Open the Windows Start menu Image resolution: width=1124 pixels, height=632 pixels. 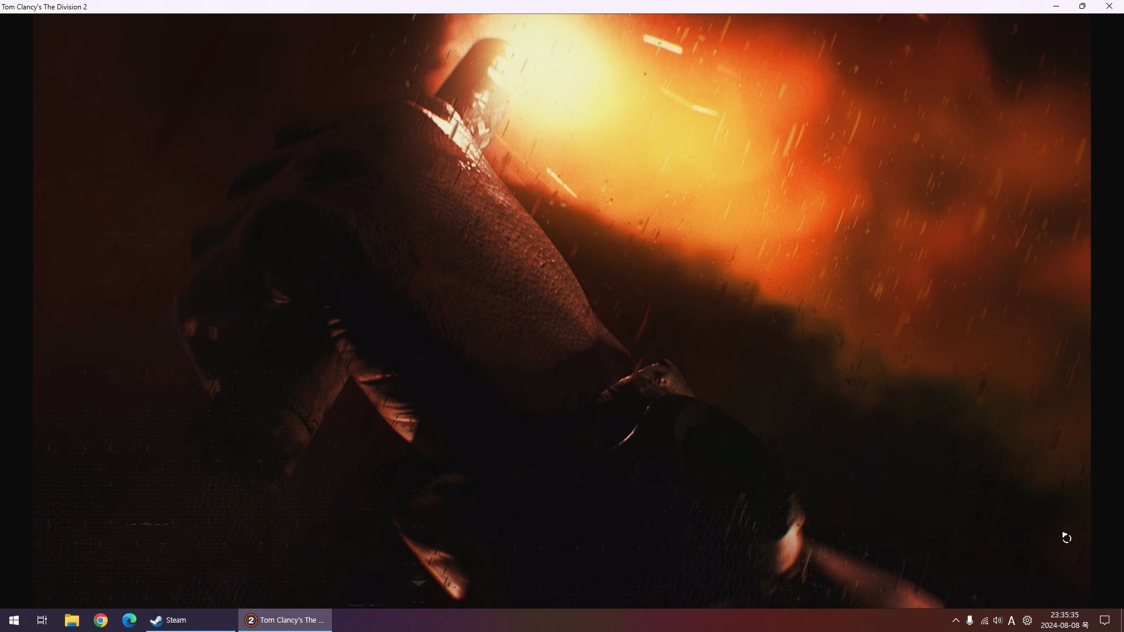point(14,620)
